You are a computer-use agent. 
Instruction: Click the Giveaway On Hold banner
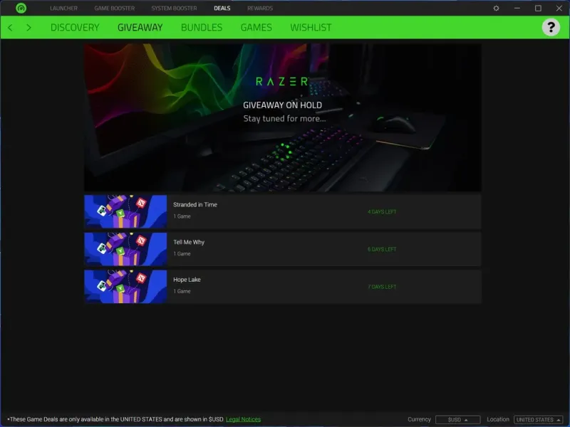(x=283, y=117)
